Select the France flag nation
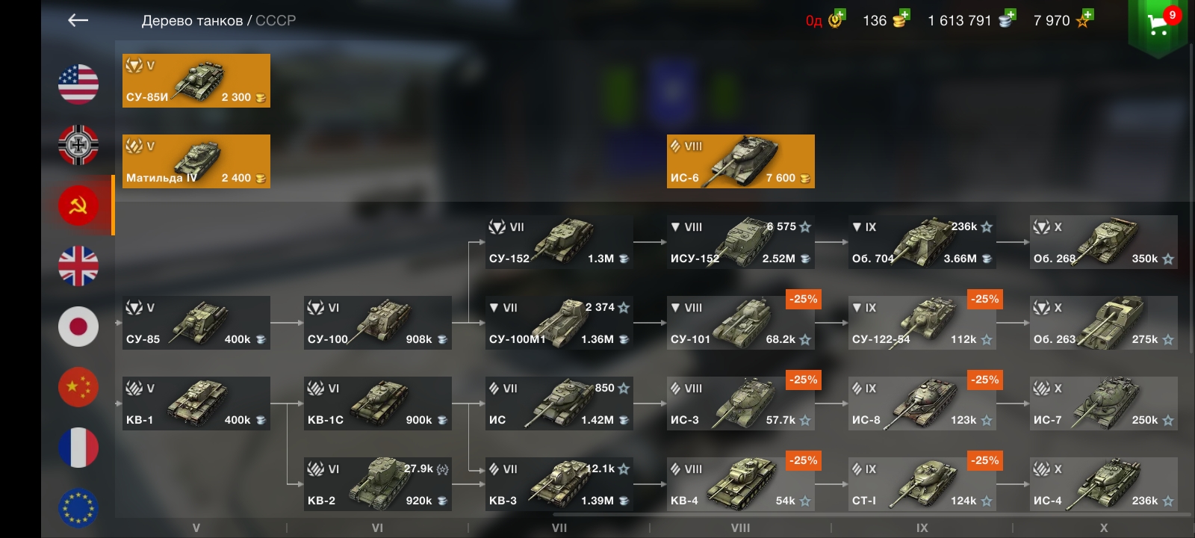Viewport: 1195px width, 538px height. tap(78, 447)
